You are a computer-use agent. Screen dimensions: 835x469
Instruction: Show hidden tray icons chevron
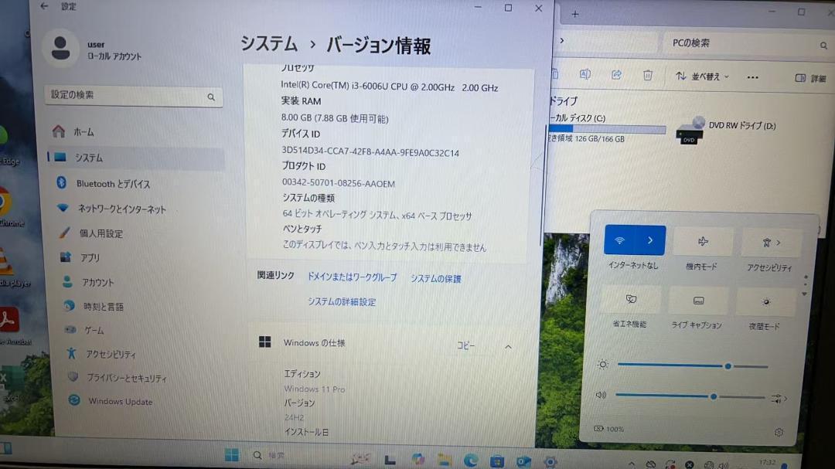632,464
